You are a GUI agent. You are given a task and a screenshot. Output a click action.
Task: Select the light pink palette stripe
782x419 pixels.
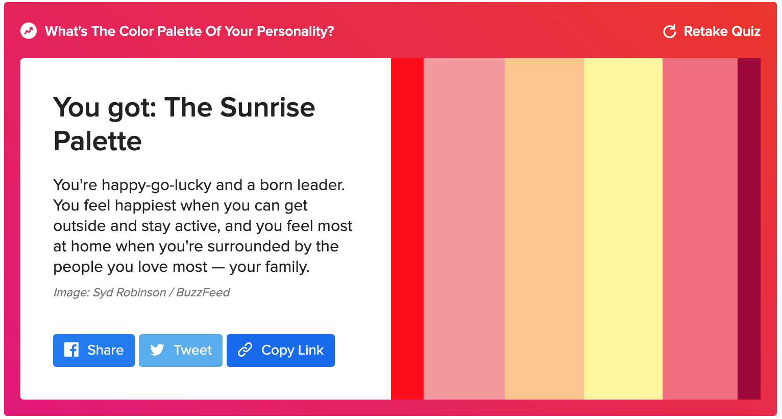coord(464,229)
